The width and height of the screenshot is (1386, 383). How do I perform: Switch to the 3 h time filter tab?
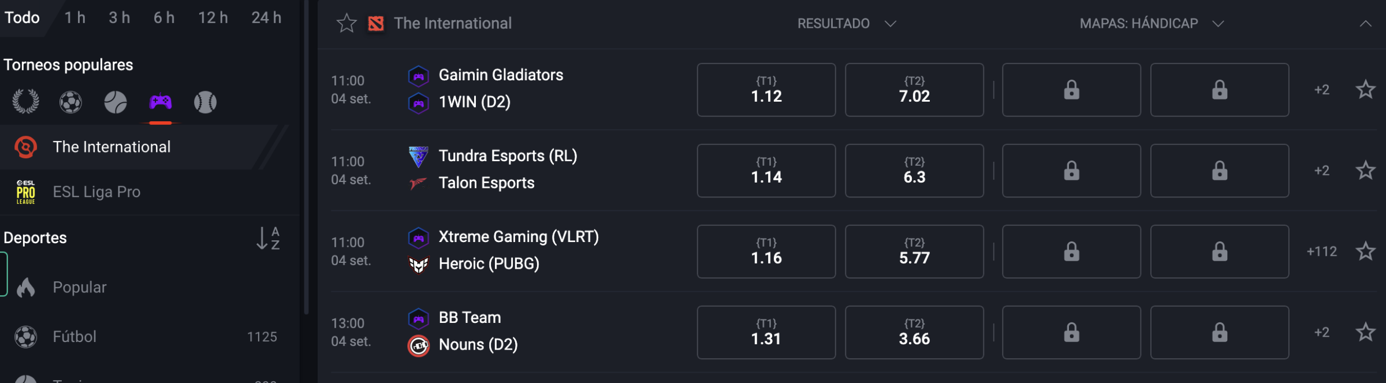[x=120, y=18]
